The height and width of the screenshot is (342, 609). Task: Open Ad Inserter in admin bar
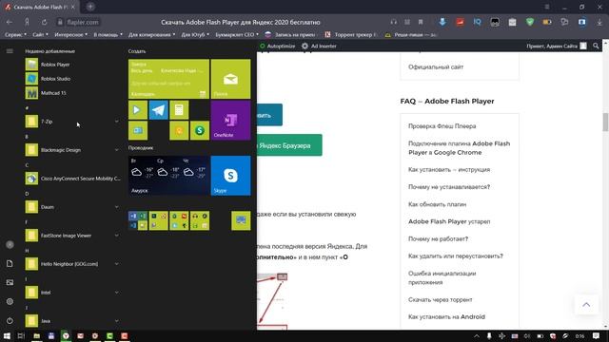319,47
